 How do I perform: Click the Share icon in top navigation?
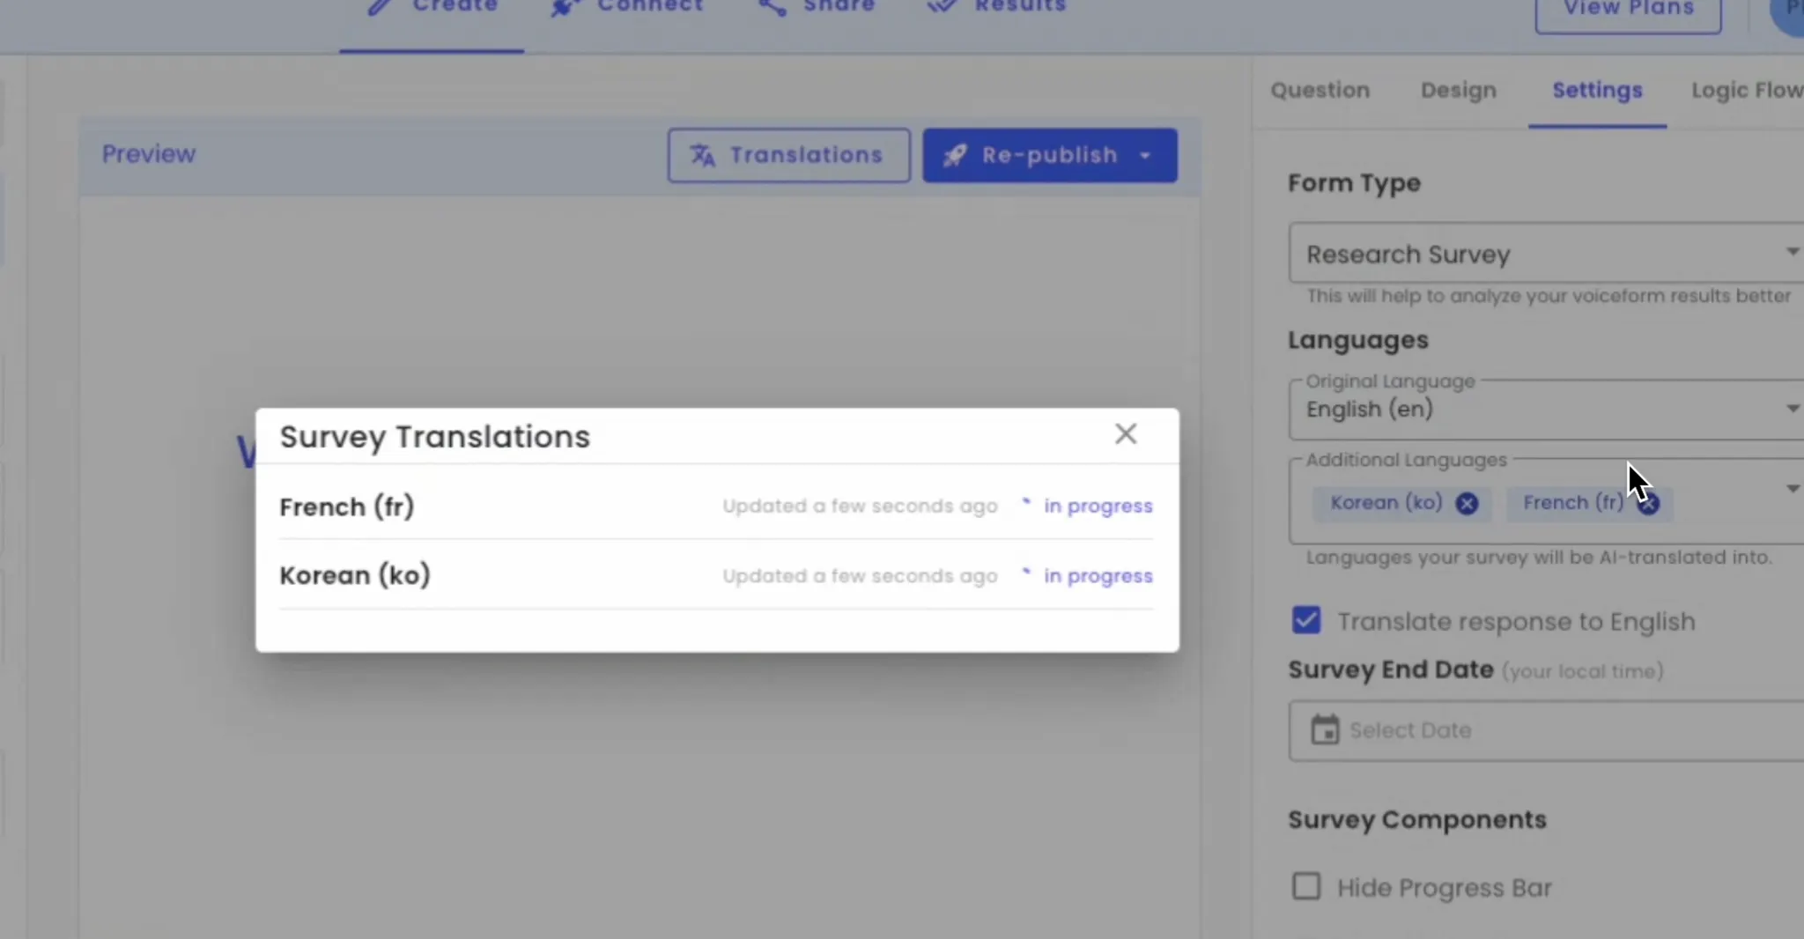point(773,7)
